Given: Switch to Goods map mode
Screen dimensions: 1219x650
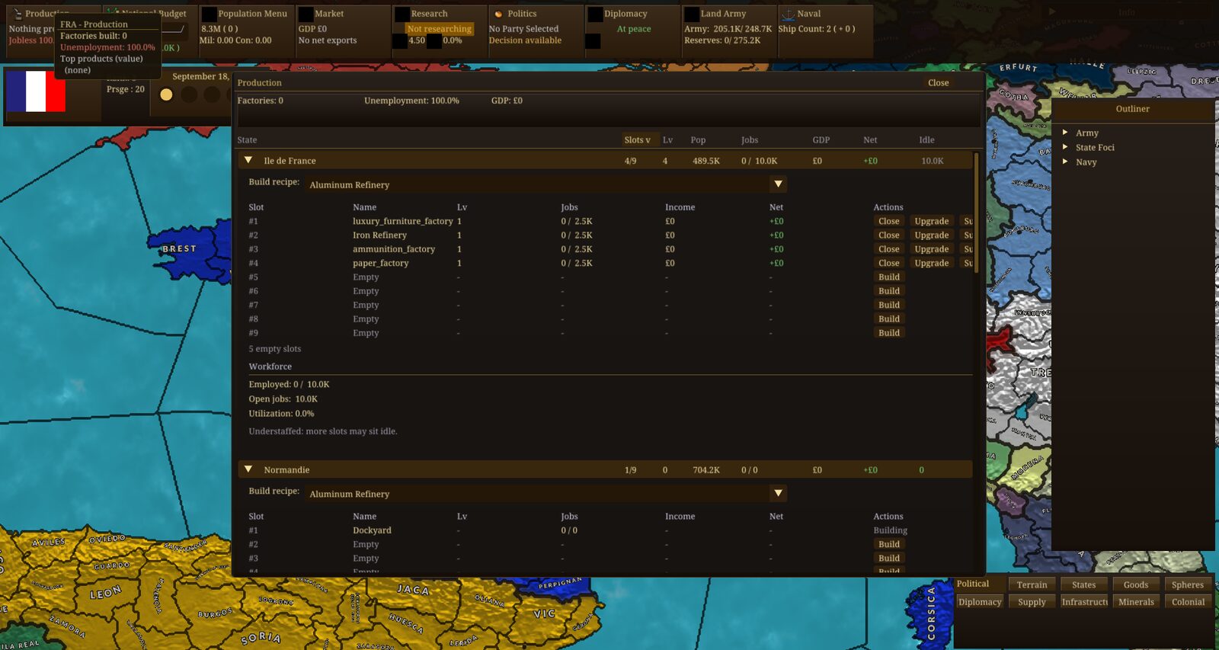Looking at the screenshot, I should (1135, 584).
